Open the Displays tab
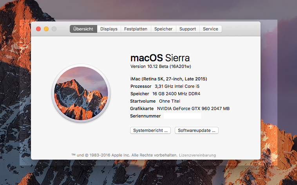The height and width of the screenshot is (185, 297). (x=109, y=29)
